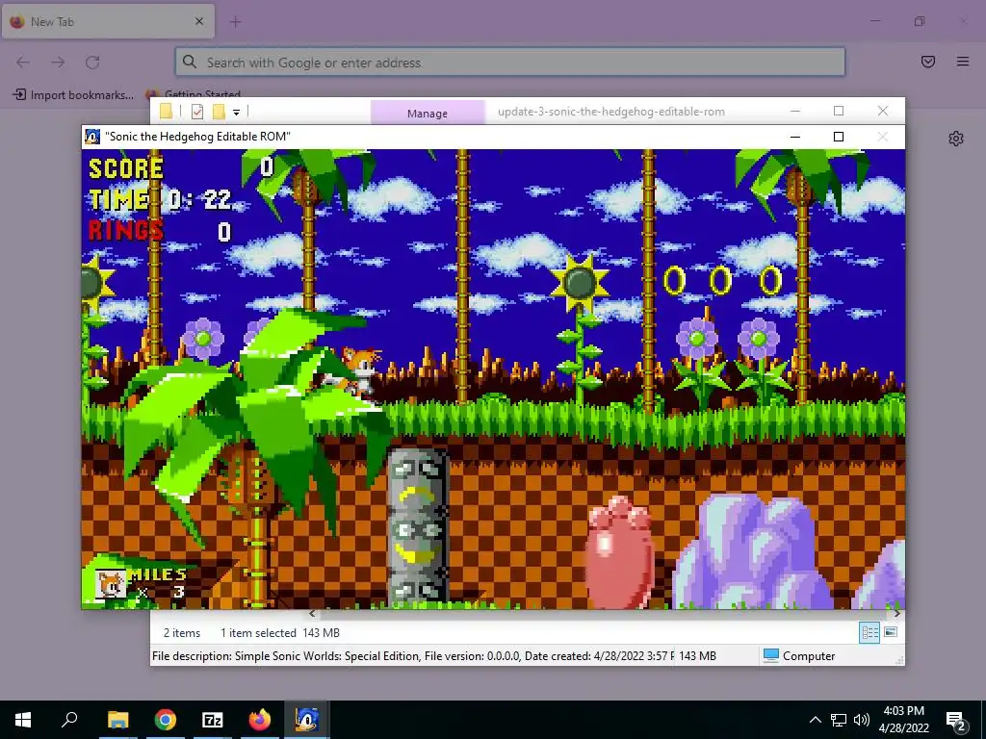
Task: Minimize the Explorer update-3-sonic window
Action: (794, 111)
